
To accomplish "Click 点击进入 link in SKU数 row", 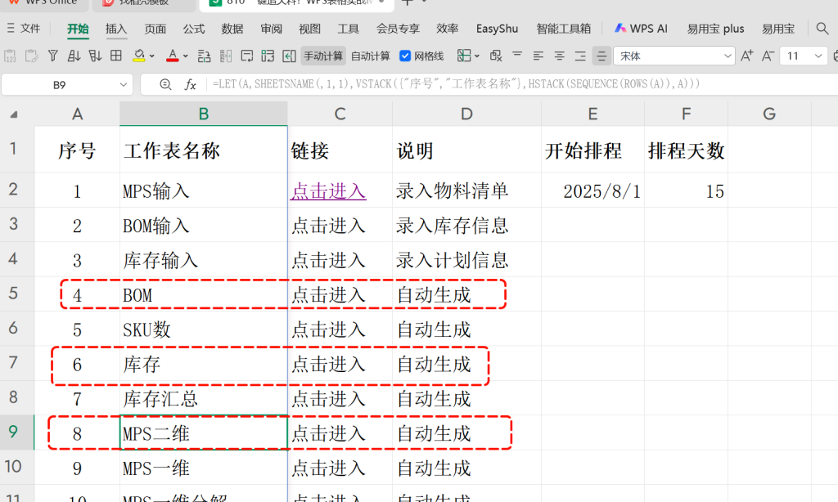I will (x=328, y=330).
